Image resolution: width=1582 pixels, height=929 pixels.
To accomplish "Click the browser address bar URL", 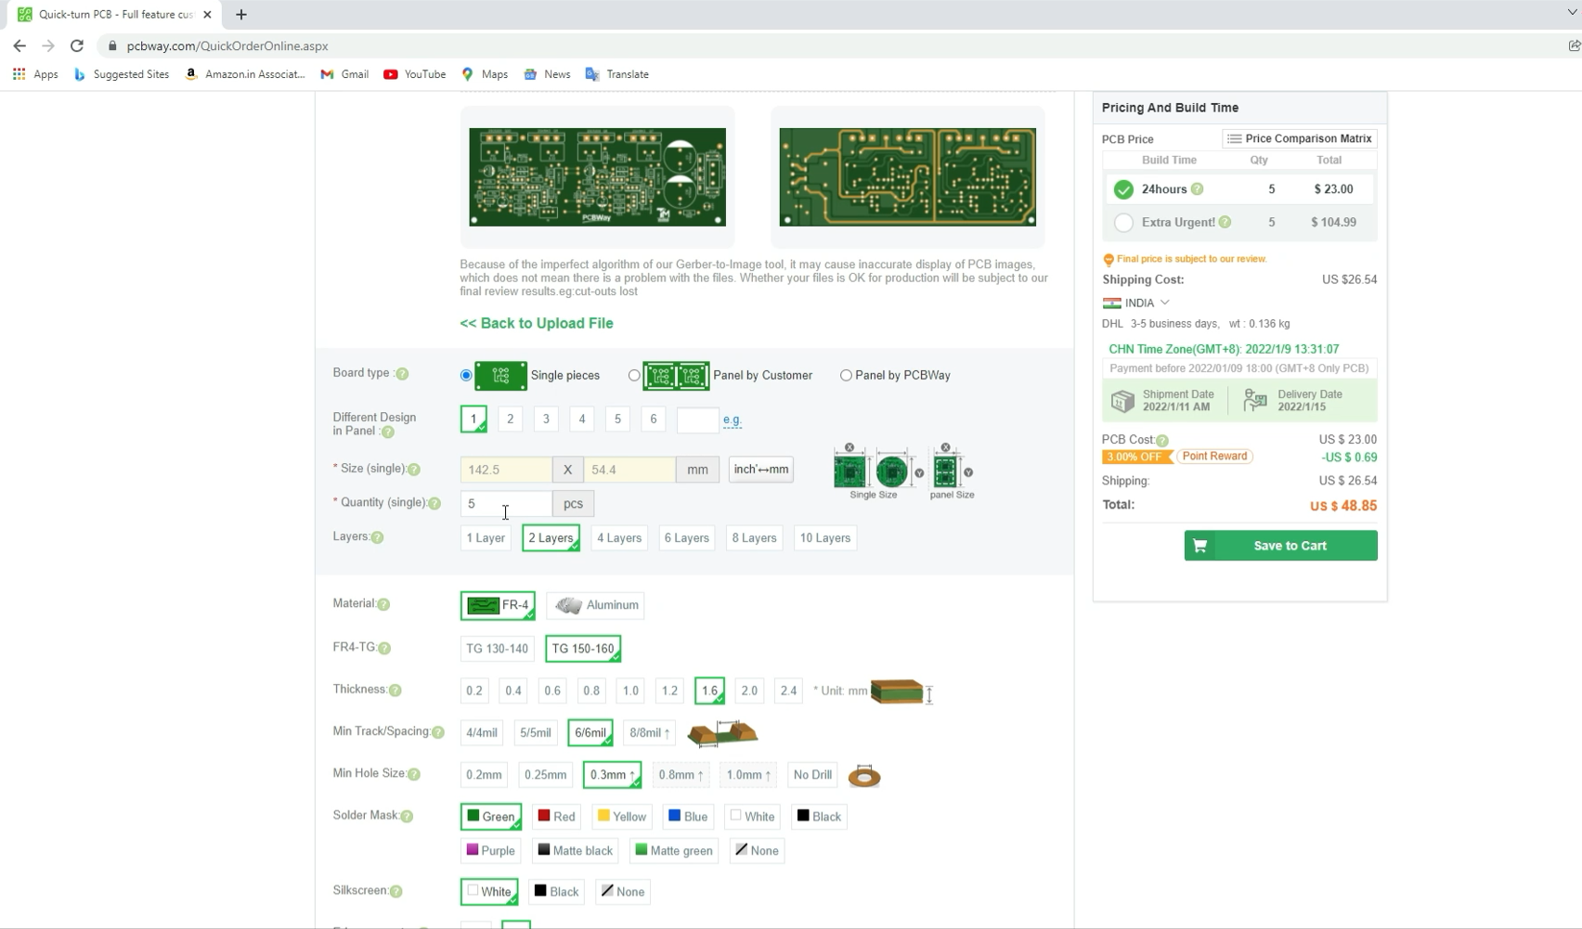I will 227,45.
